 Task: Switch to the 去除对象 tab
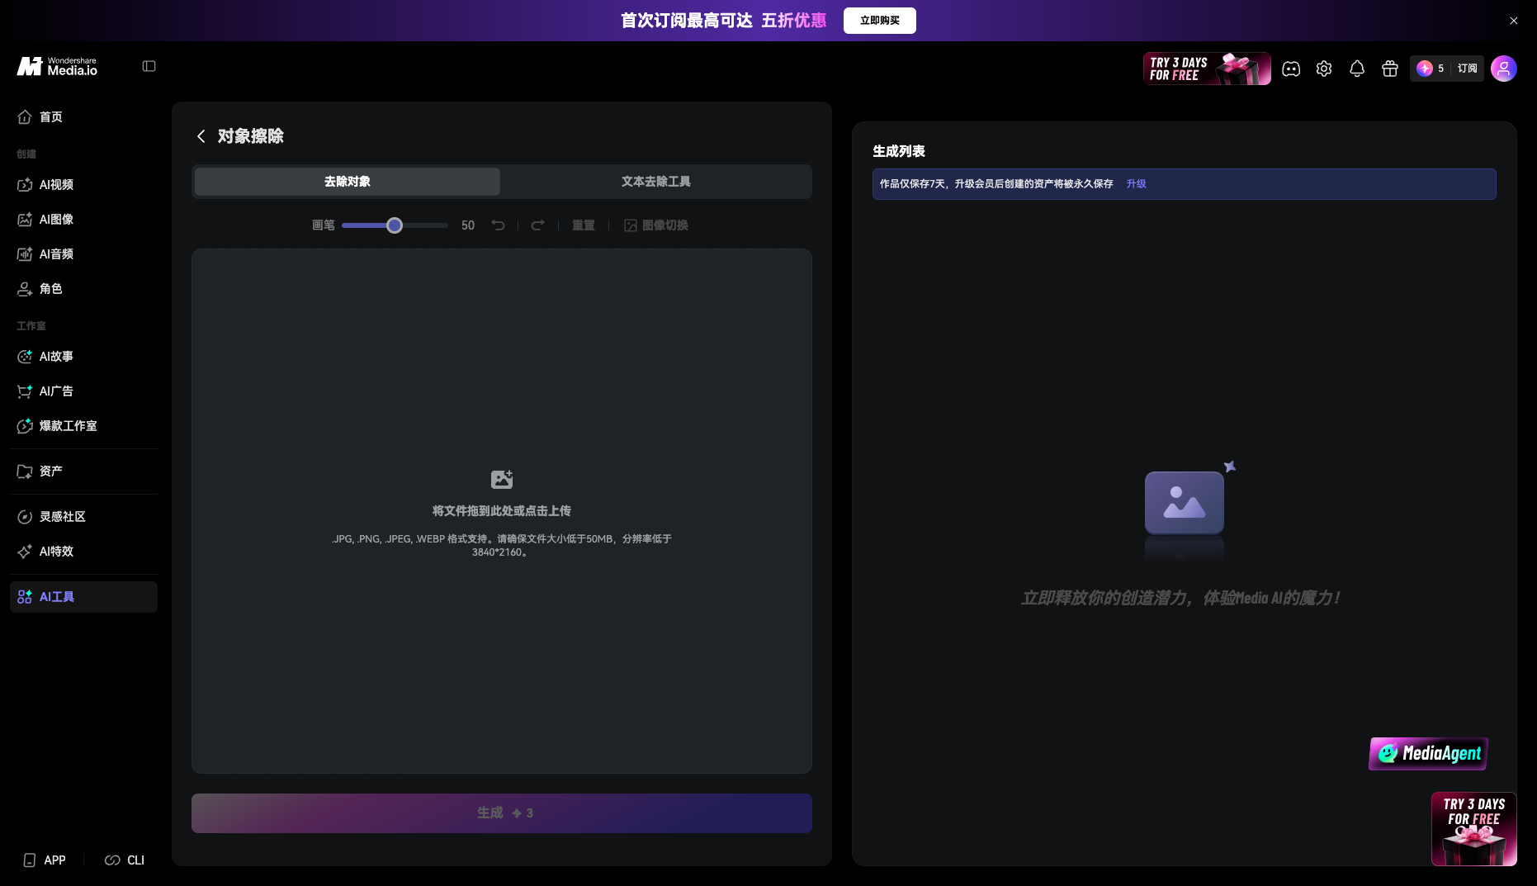pos(348,182)
